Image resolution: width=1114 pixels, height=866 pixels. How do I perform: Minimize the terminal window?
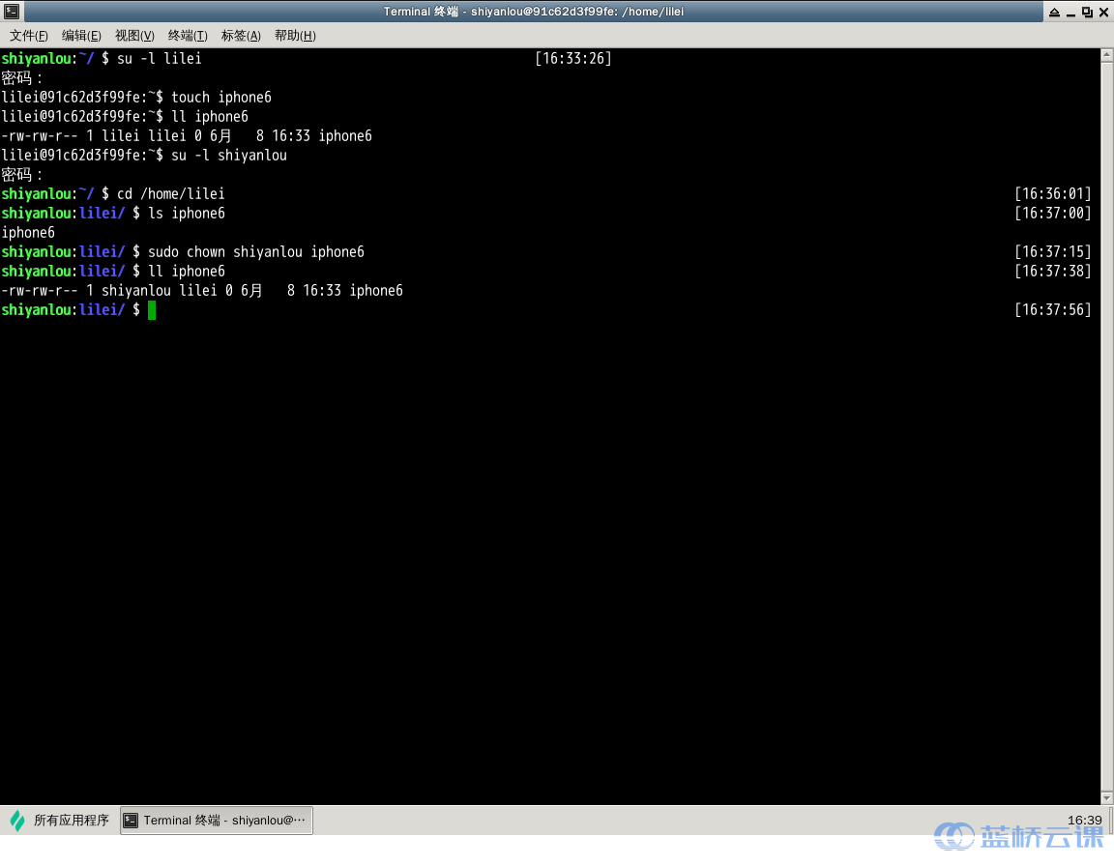(1070, 13)
